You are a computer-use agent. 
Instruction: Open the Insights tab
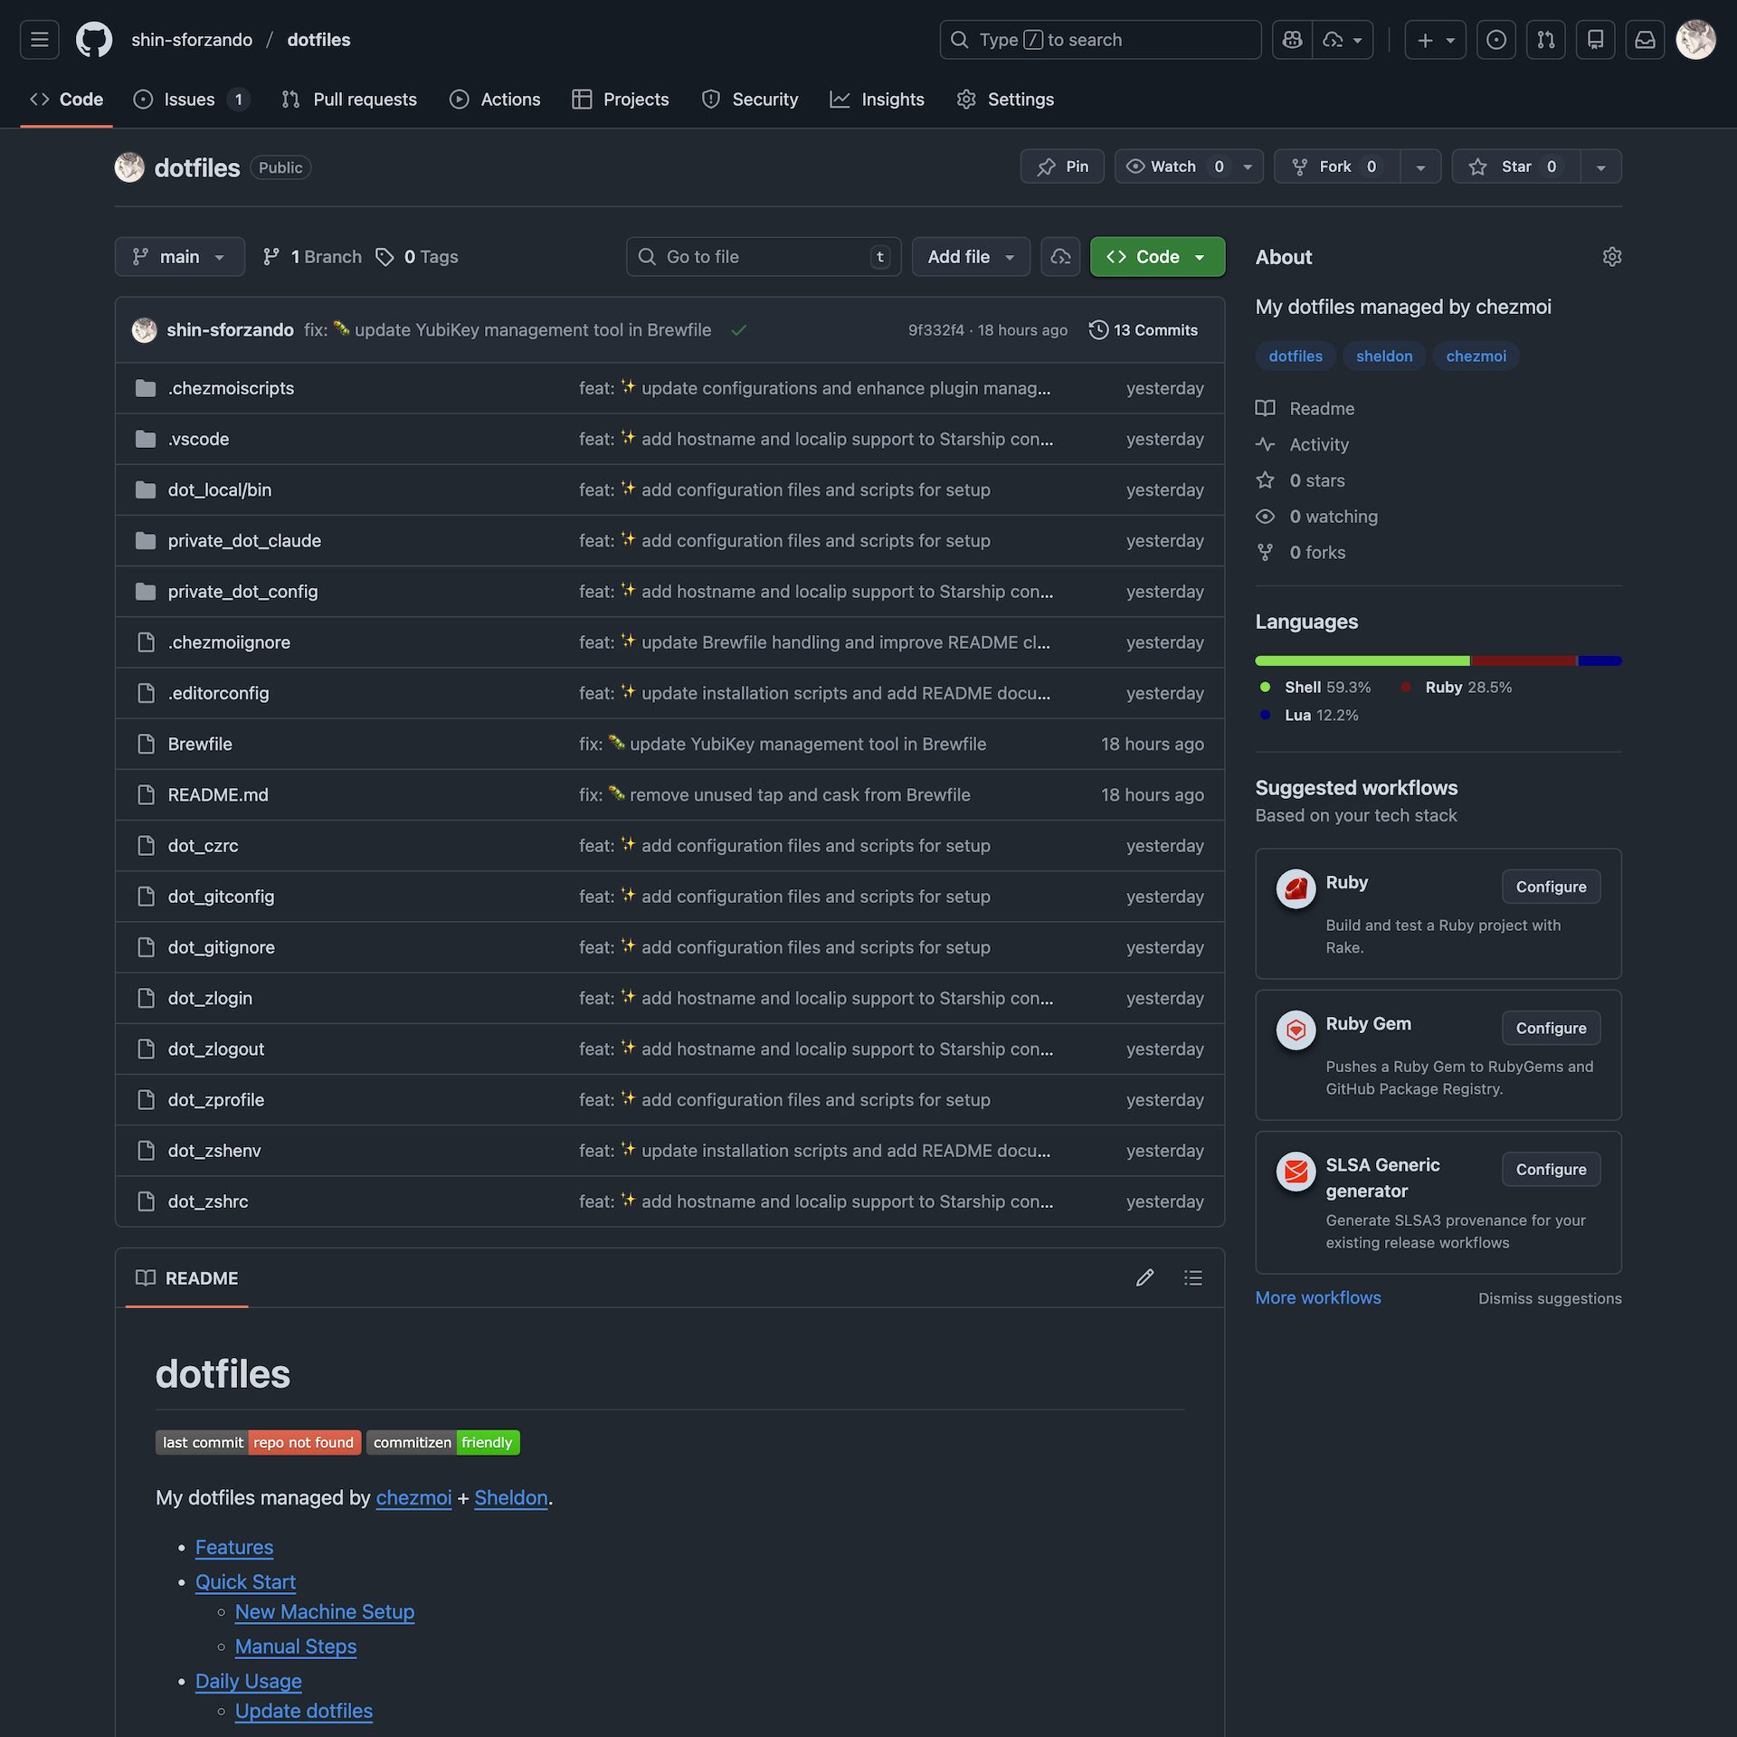click(x=877, y=100)
